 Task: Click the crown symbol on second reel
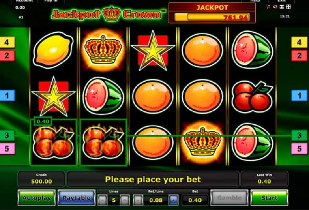click(103, 50)
